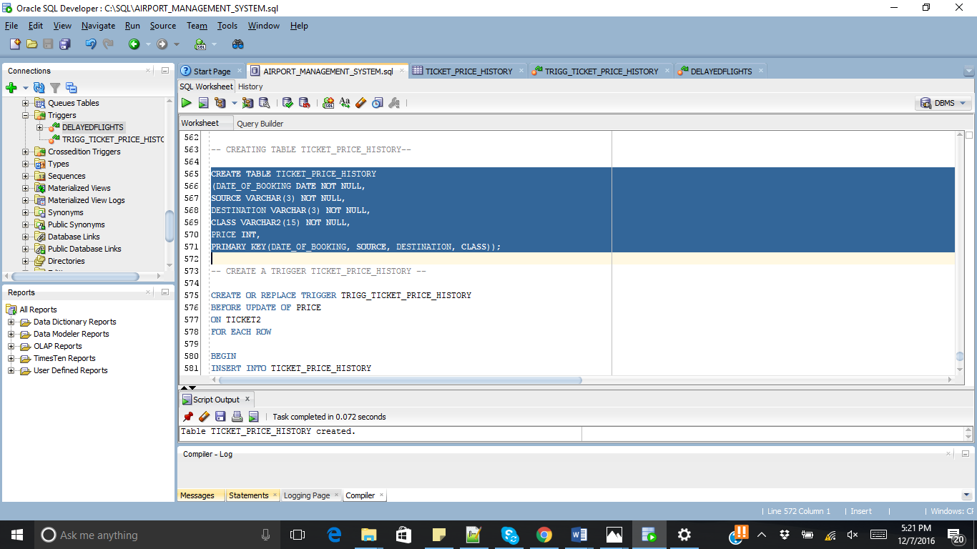Apply filter in Connections panel
Image resolution: width=977 pixels, height=549 pixels.
pyautogui.click(x=54, y=88)
